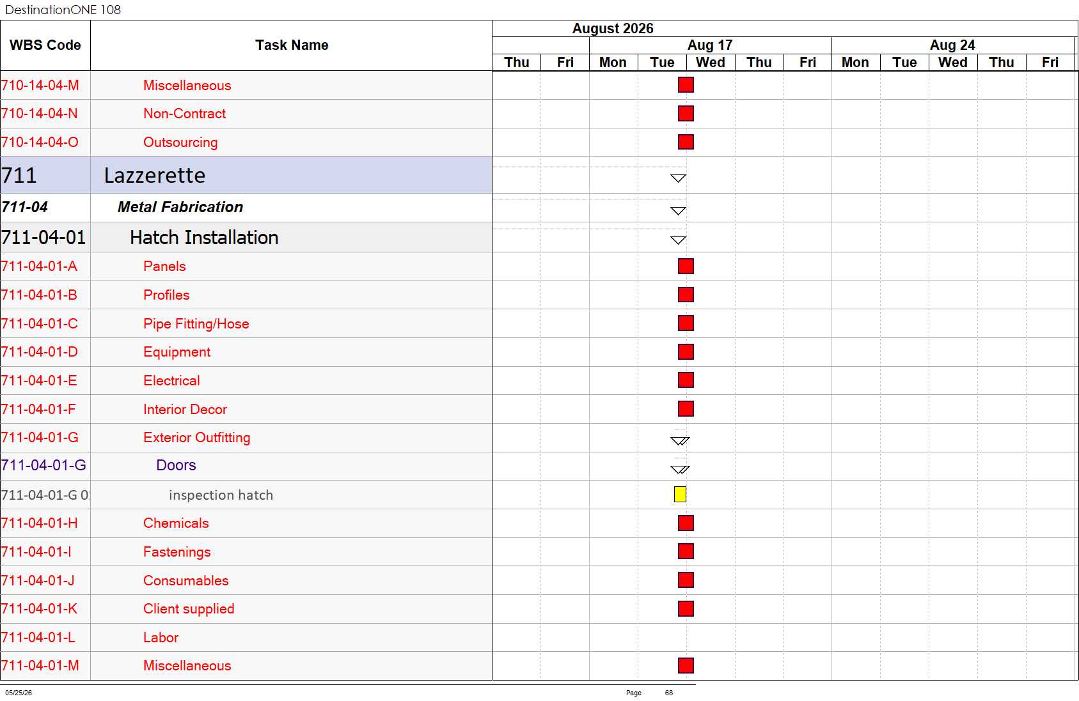Select the yellow inspection hatch milestone marker

pos(680,495)
